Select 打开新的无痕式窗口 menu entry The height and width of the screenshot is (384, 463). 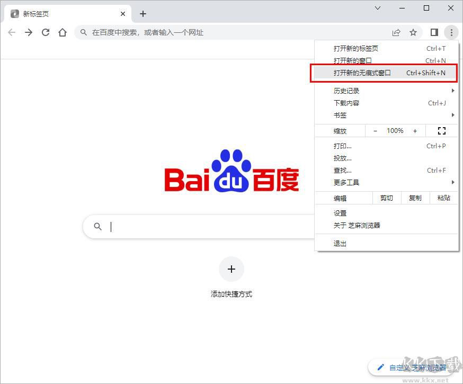[387, 73]
